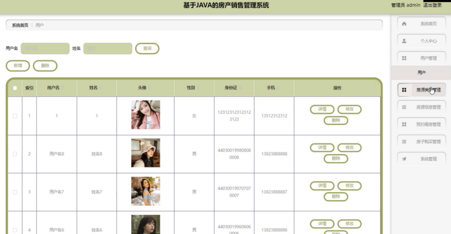Click the grid icon beside 房源类型管理
Viewport: 451px width, 234px height.
coord(404,90)
